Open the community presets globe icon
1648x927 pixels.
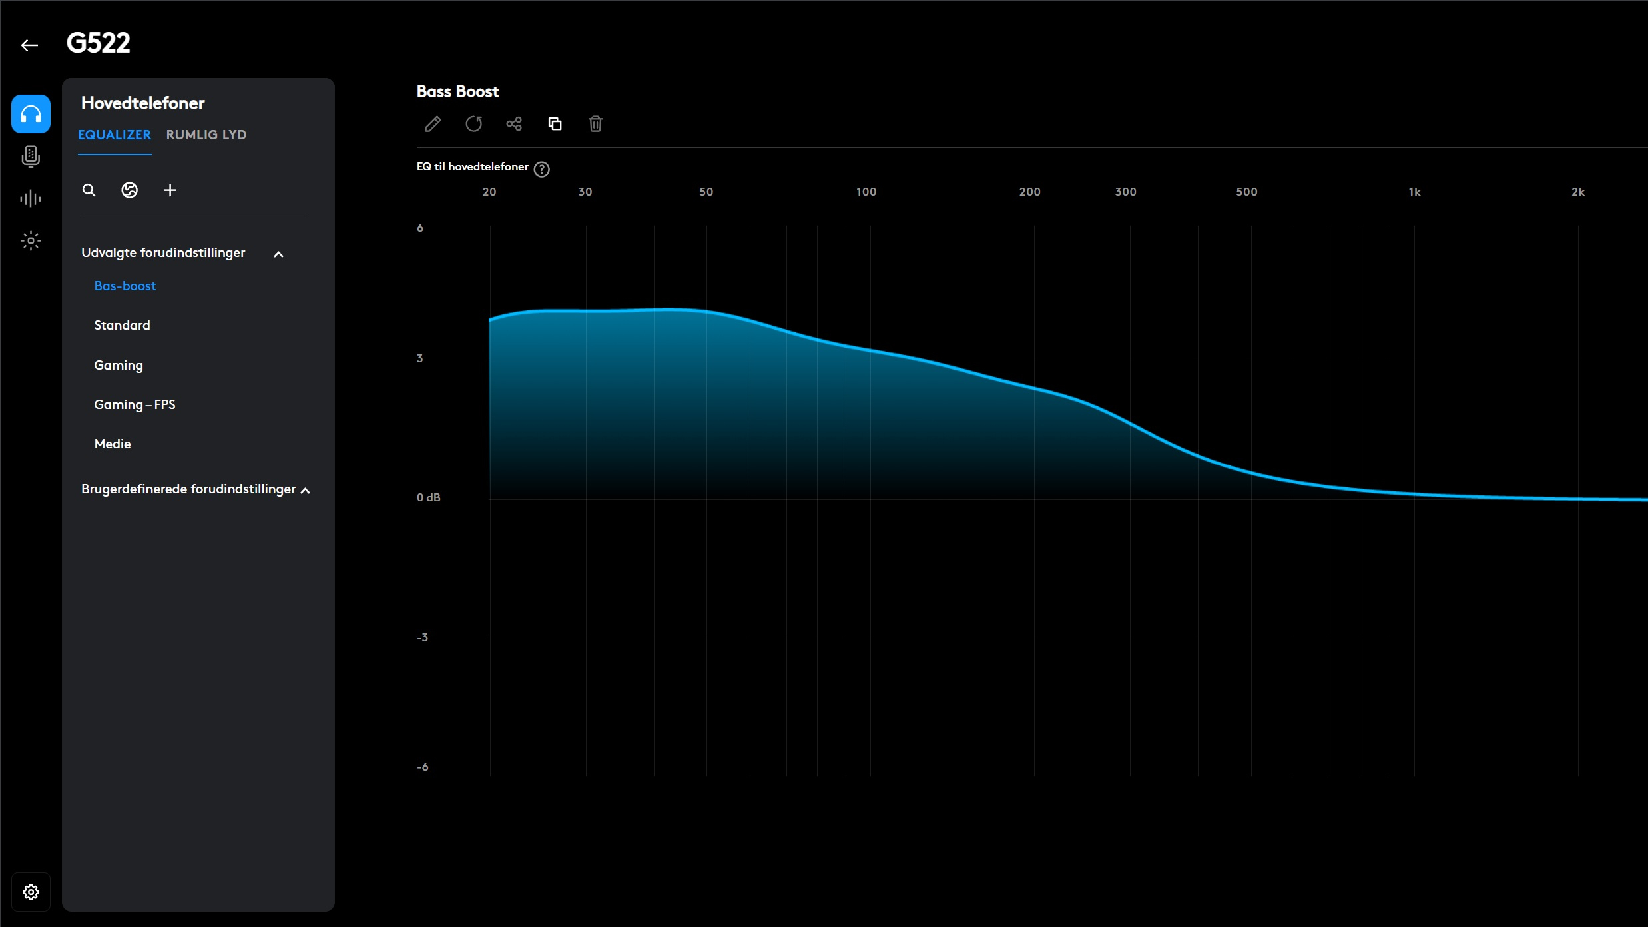[x=129, y=190]
